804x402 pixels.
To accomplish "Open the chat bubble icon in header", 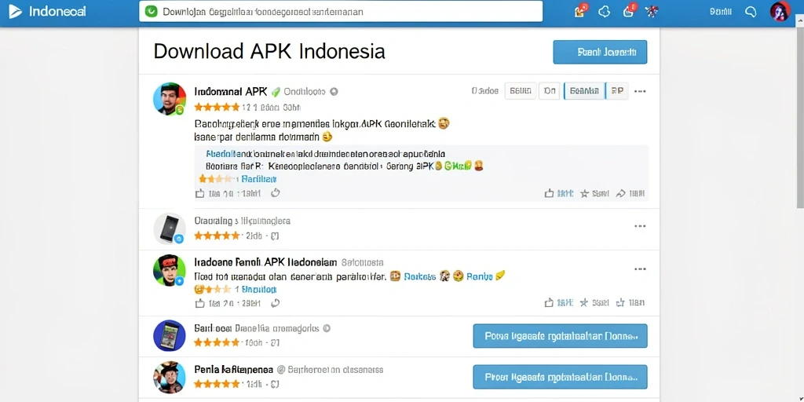I will pos(751,11).
